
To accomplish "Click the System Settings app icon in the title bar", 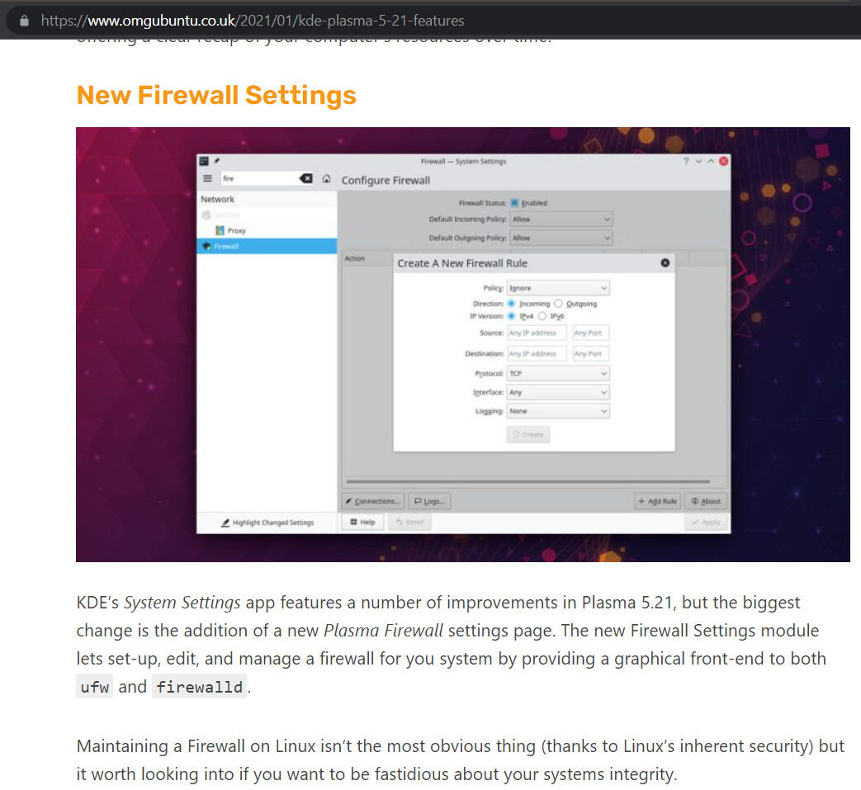I will (x=204, y=161).
